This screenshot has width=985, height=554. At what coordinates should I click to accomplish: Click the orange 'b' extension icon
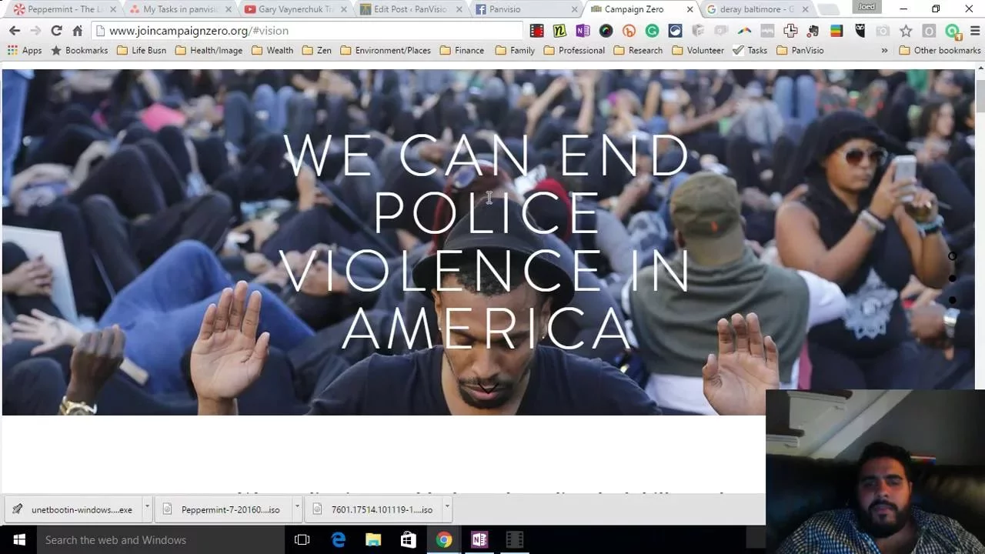(629, 31)
